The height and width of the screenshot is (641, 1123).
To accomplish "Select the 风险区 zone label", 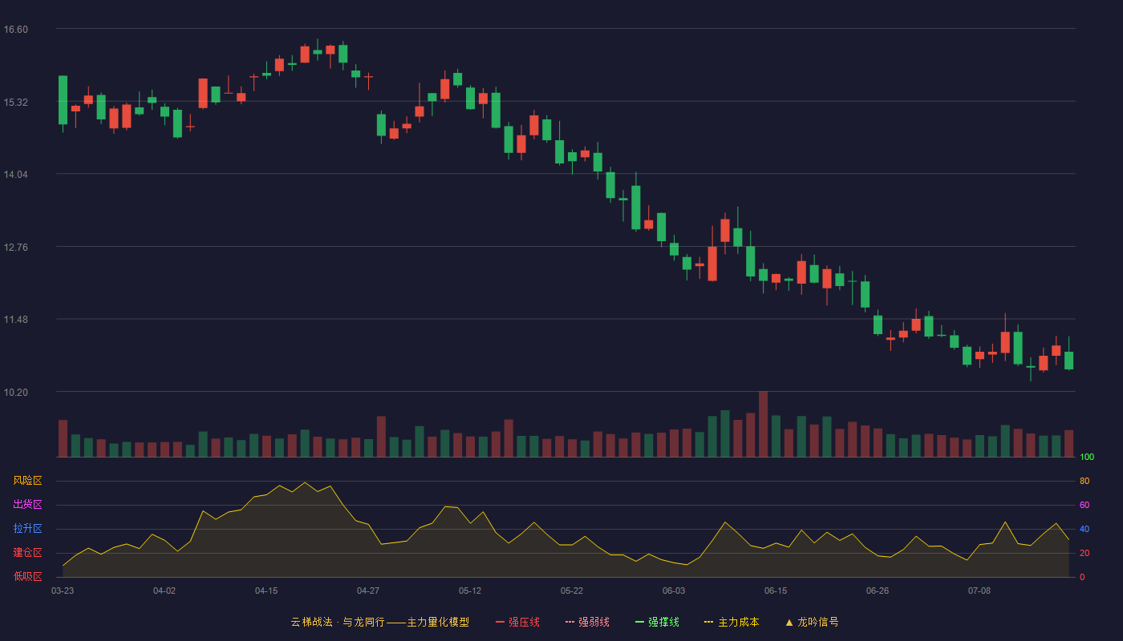I will 27,481.
